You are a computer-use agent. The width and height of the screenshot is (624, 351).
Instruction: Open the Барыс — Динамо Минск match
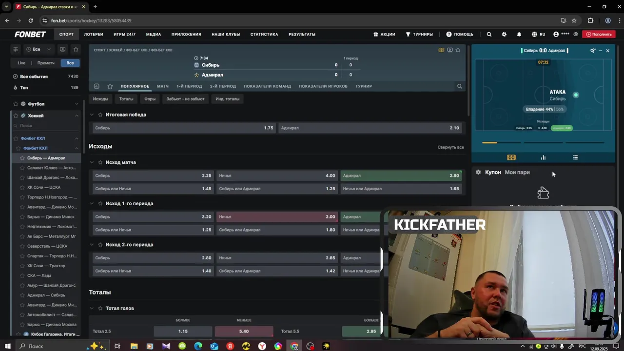[x=51, y=217]
